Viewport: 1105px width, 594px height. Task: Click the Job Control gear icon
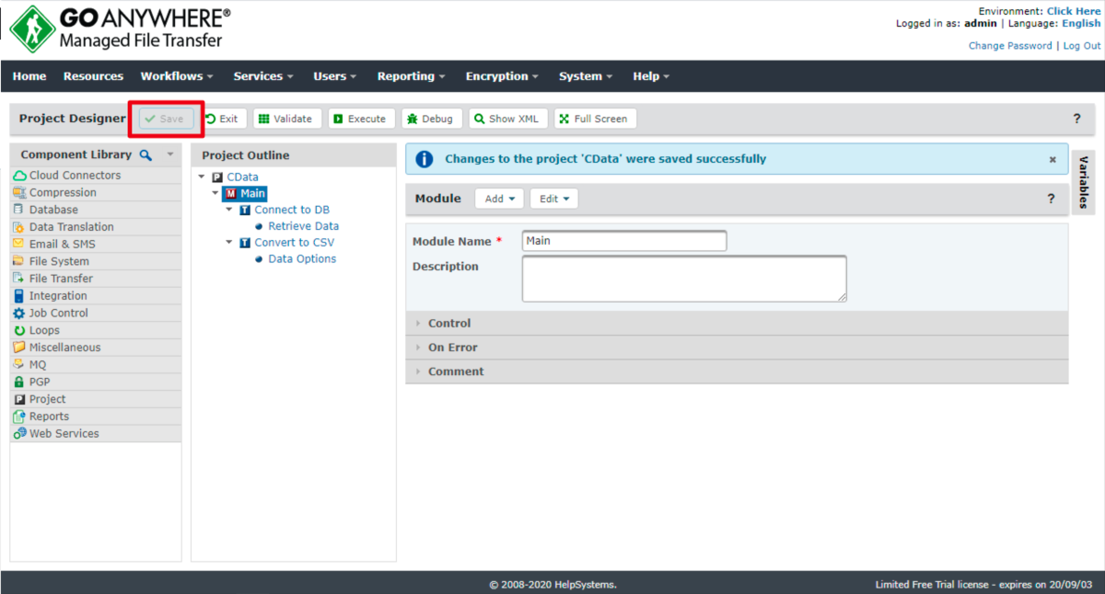pyautogui.click(x=19, y=314)
